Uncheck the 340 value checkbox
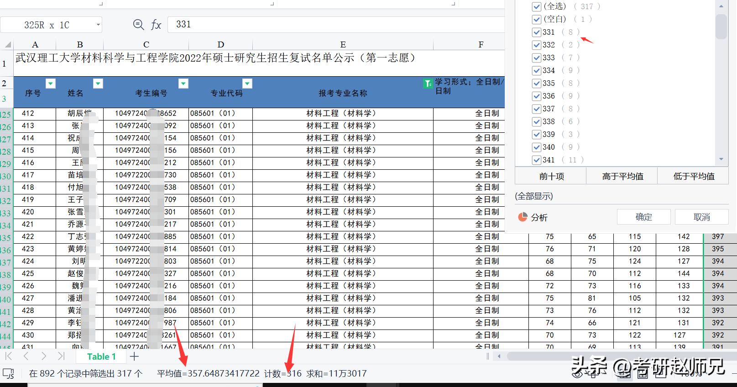Image resolution: width=737 pixels, height=387 pixels. (536, 147)
